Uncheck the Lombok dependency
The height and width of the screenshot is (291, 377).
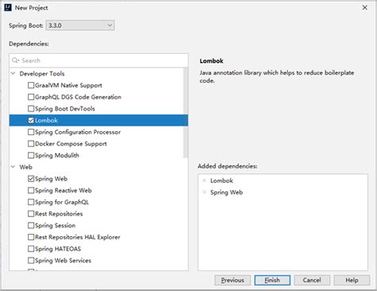coord(31,120)
